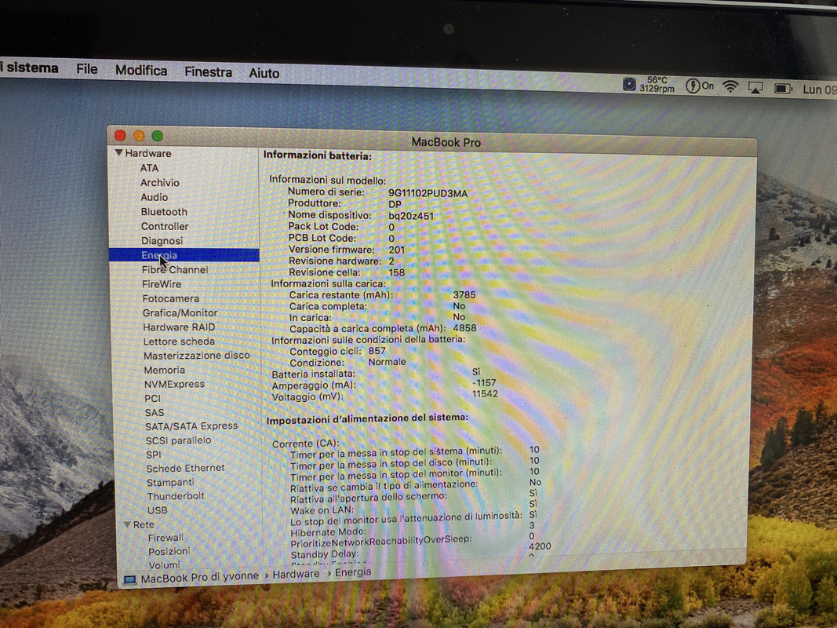Select ATA in the Hardware list

click(150, 168)
